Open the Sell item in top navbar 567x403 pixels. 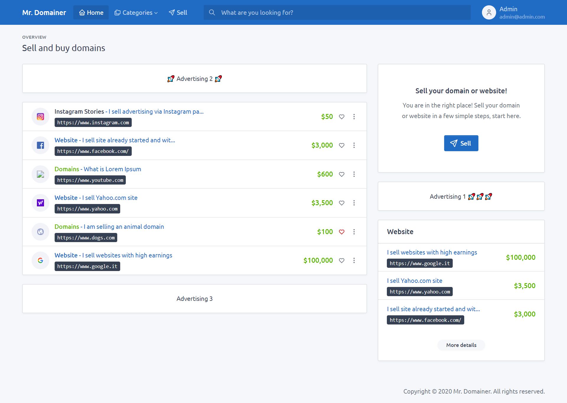pos(178,13)
